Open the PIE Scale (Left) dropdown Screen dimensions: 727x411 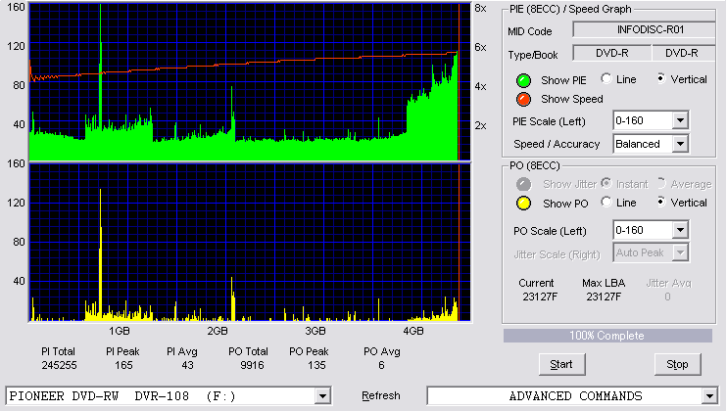point(680,120)
